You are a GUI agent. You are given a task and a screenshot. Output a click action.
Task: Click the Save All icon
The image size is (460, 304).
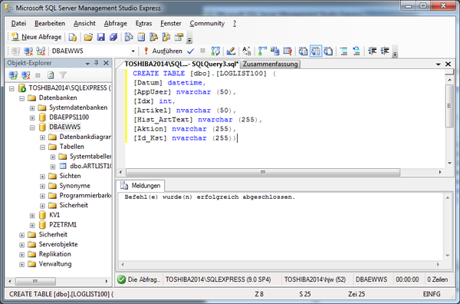[113, 37]
